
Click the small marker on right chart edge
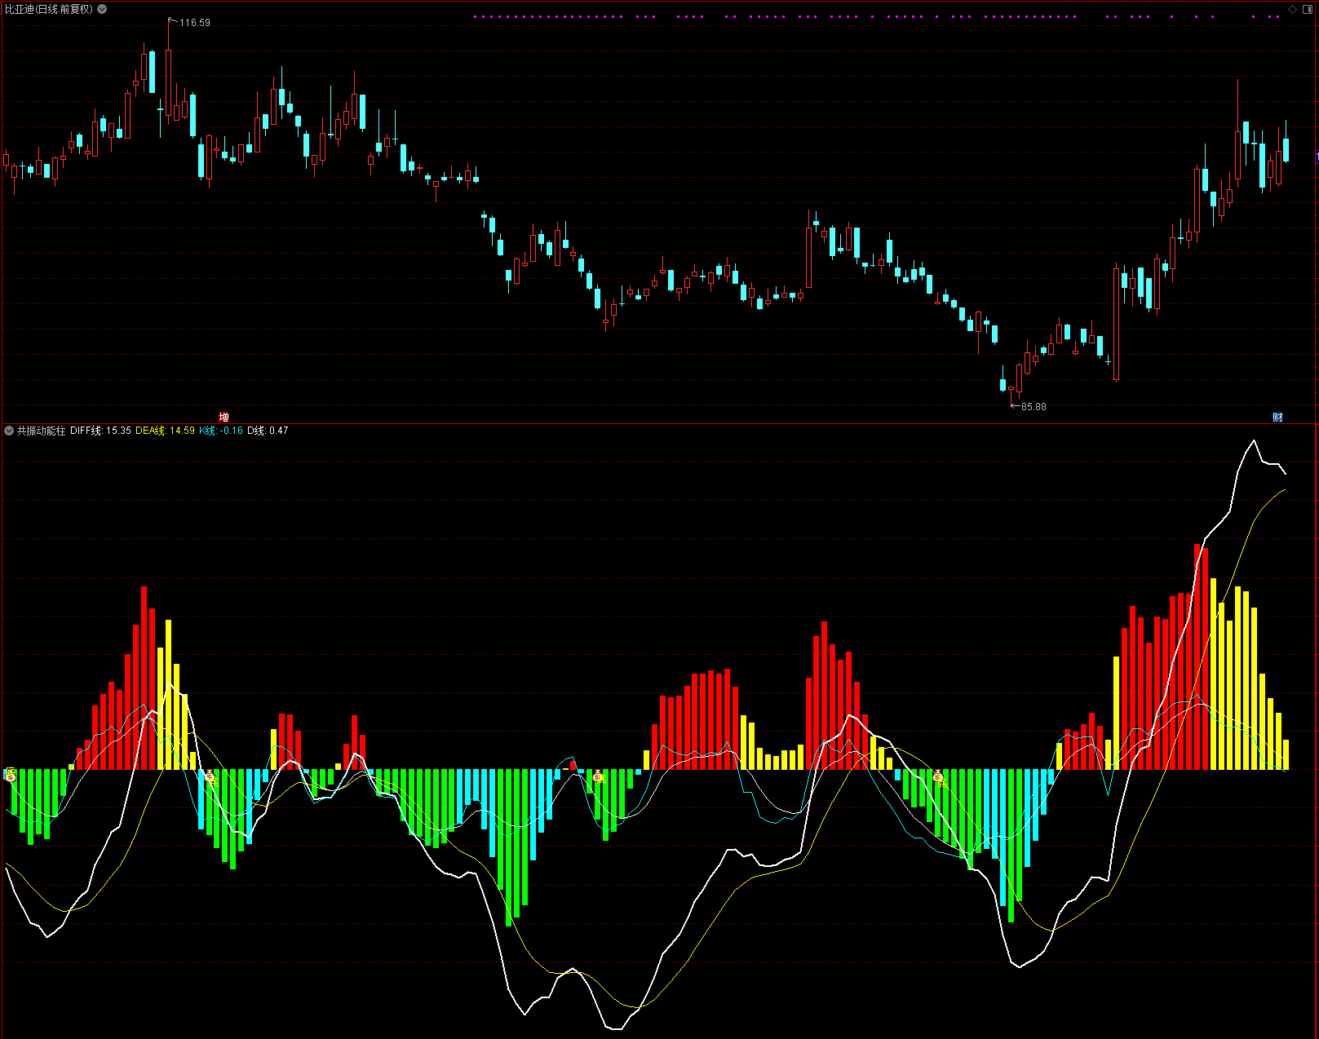(x=1317, y=156)
